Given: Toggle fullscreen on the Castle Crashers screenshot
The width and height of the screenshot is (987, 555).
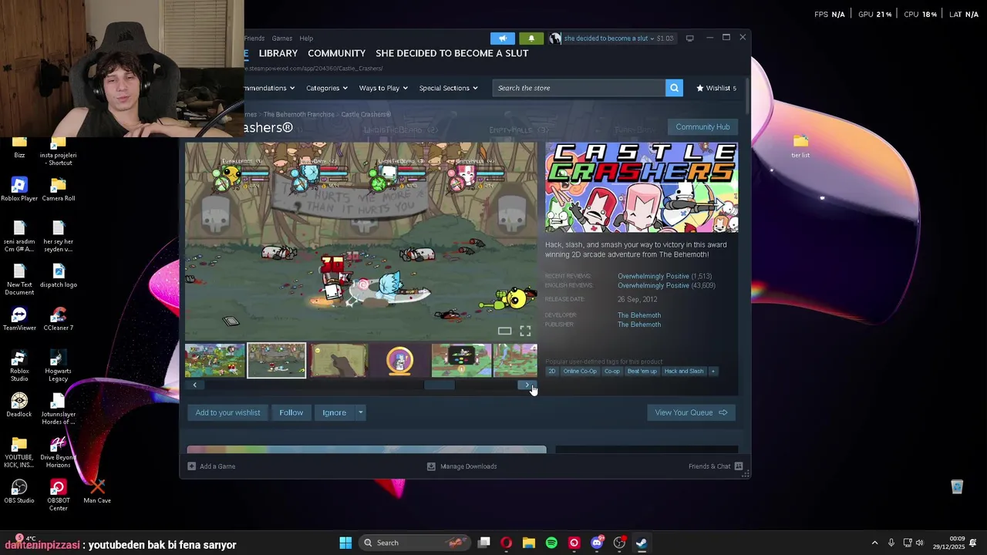Looking at the screenshot, I should [525, 331].
